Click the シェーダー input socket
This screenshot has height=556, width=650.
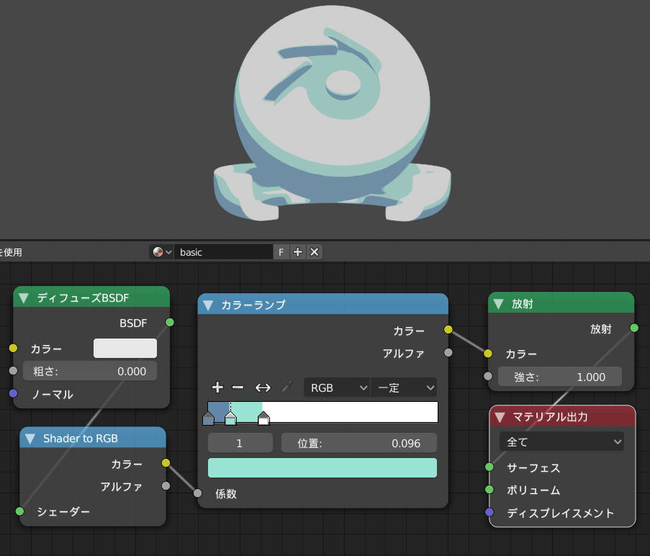19,511
